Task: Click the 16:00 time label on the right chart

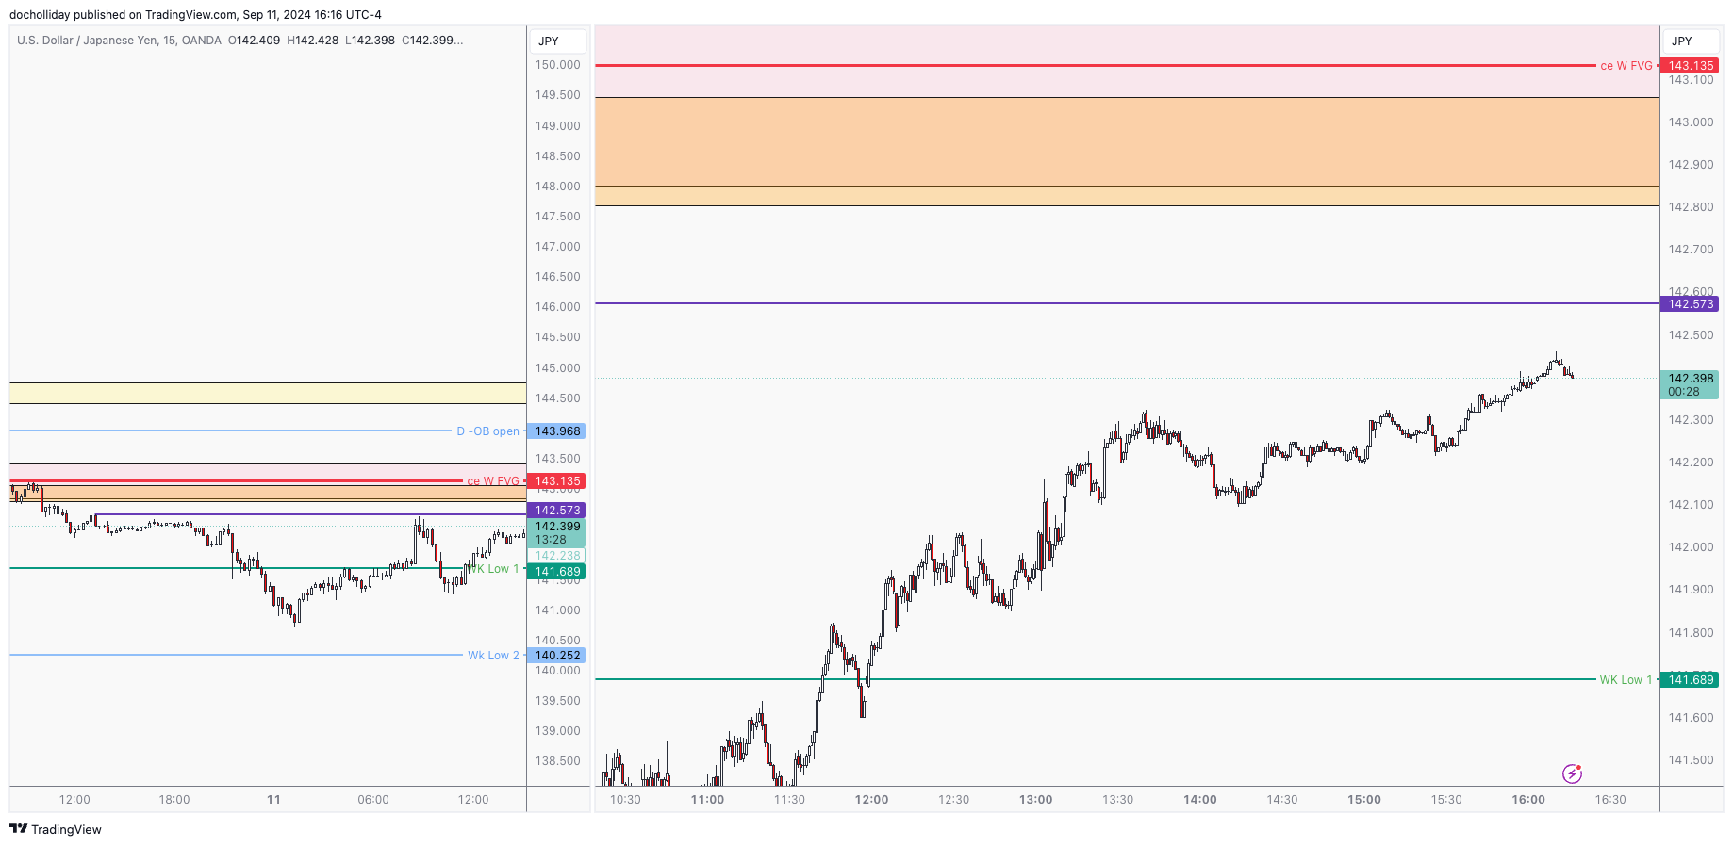Action: tap(1528, 800)
